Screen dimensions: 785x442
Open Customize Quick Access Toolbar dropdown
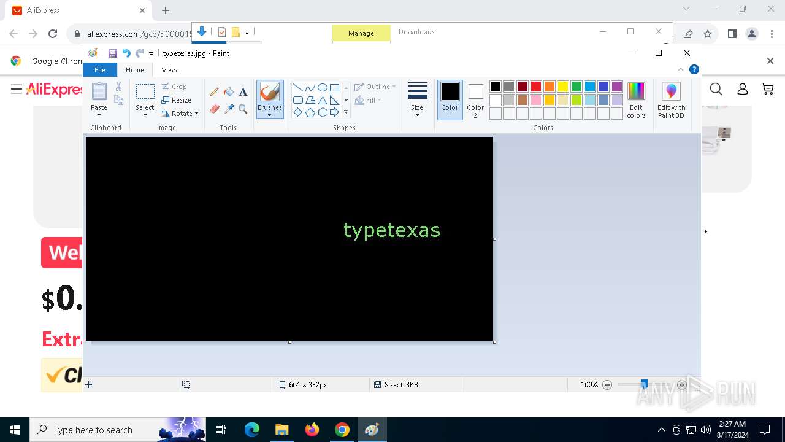151,54
